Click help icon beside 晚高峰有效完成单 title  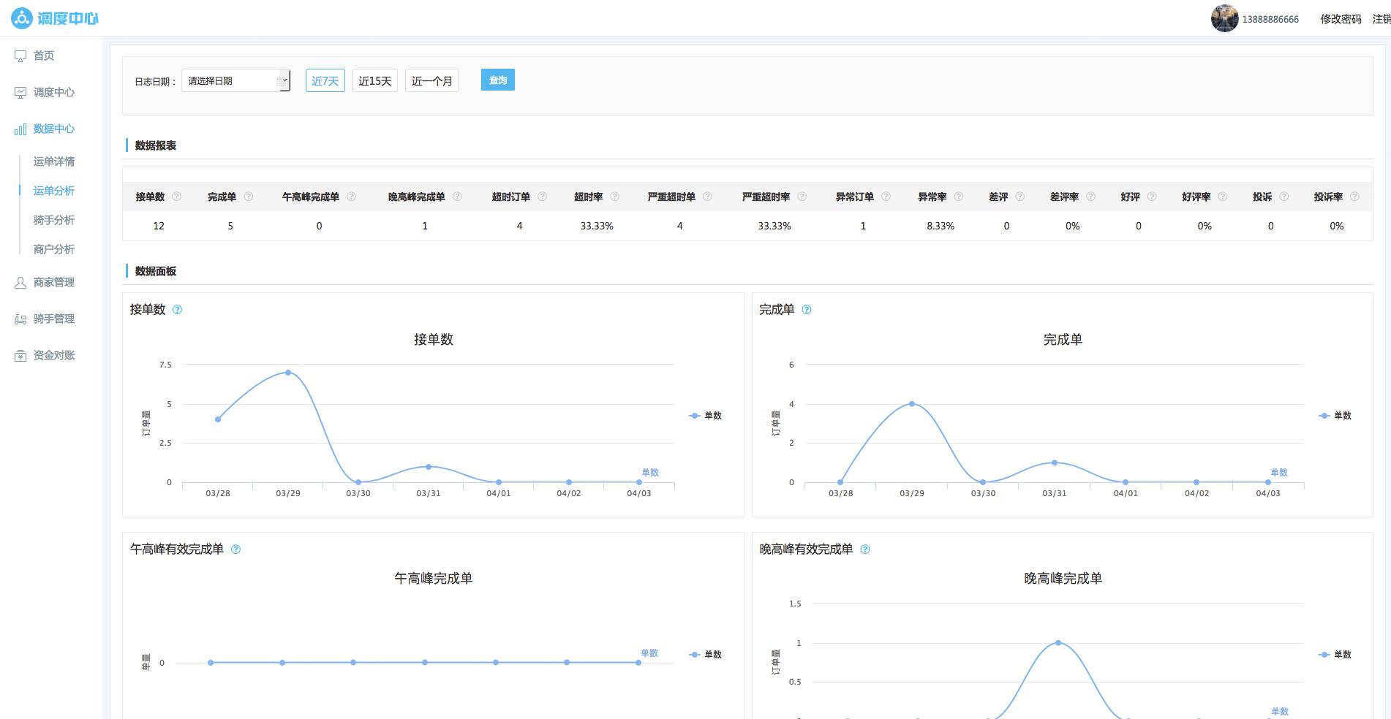(865, 549)
